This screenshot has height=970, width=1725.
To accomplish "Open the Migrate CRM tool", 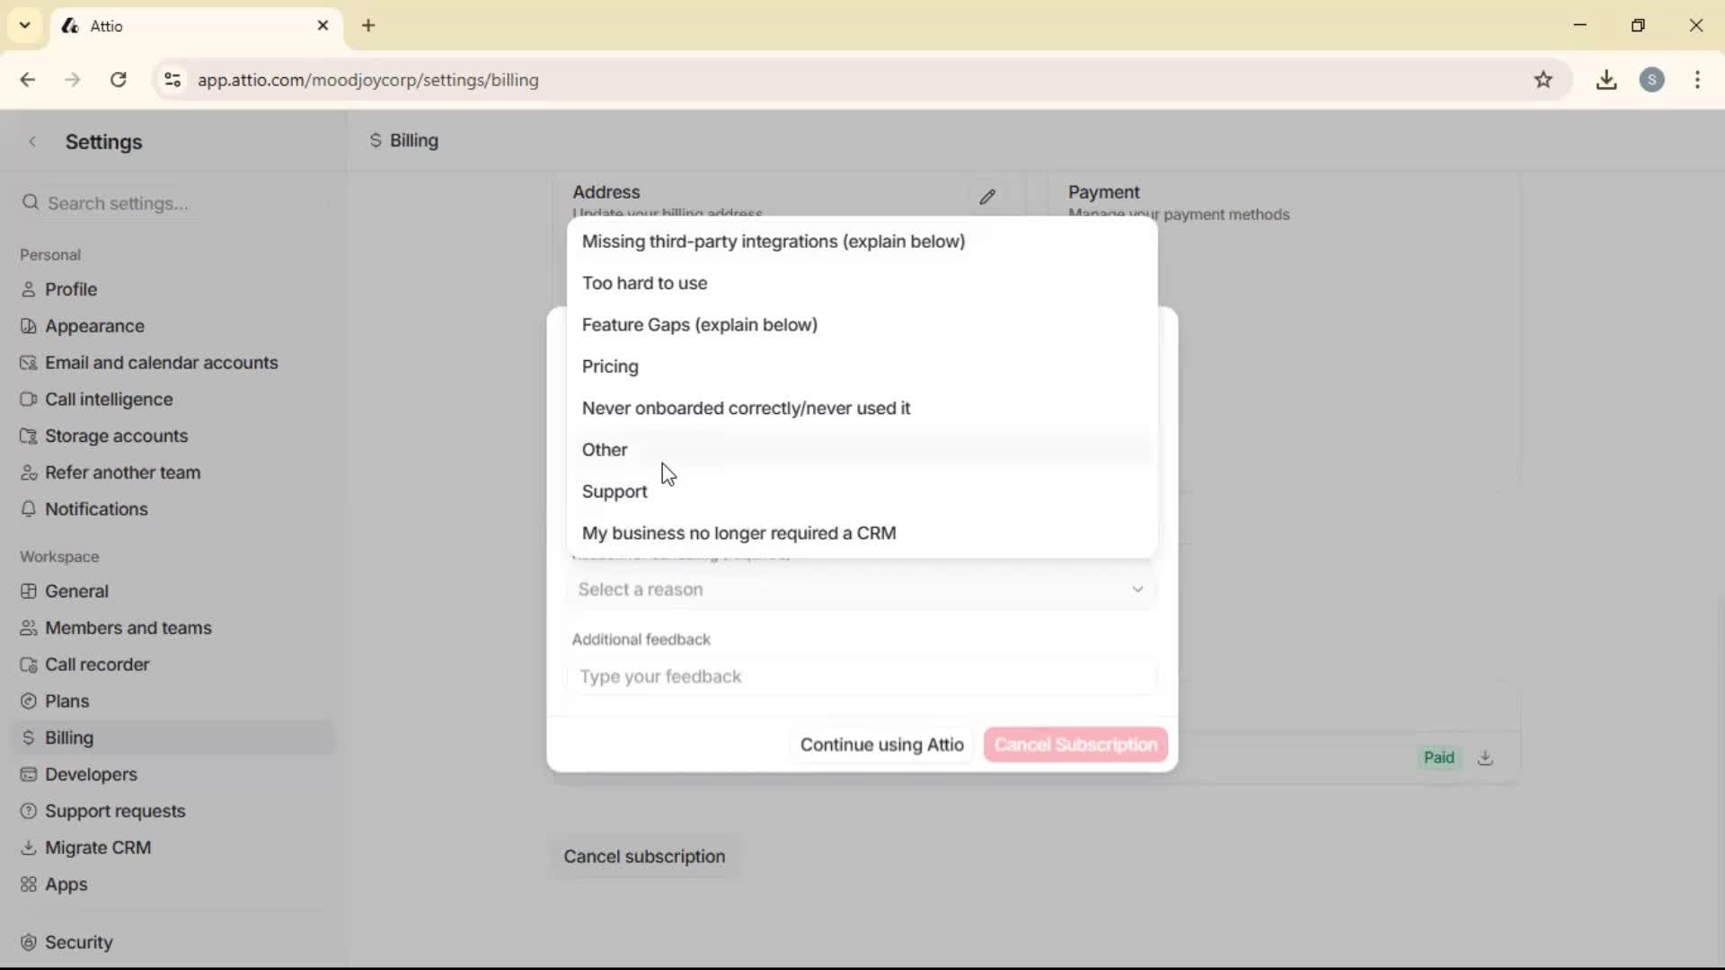I will [98, 846].
